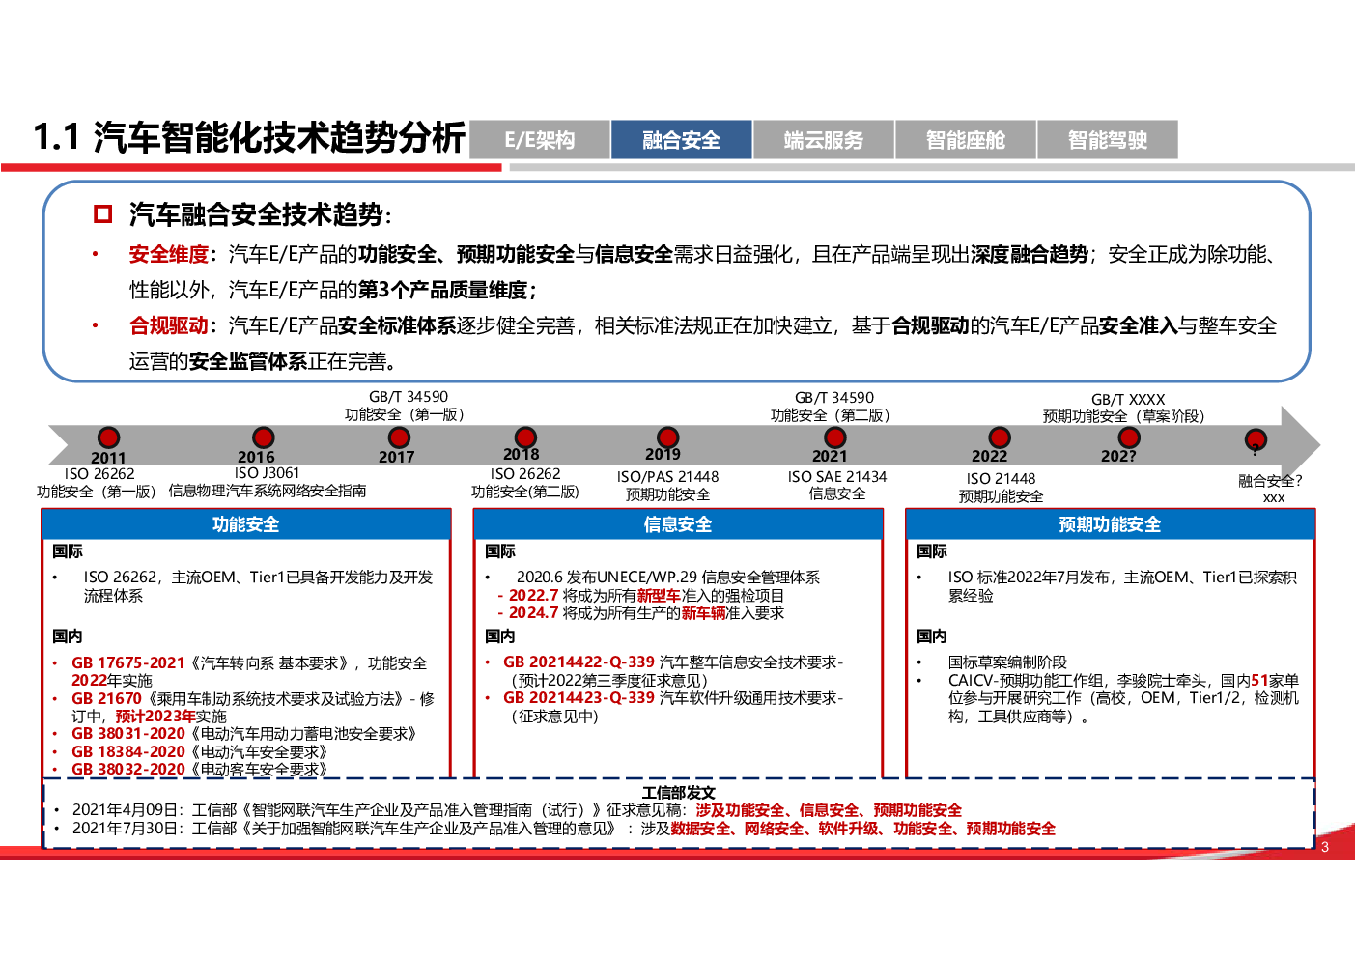
Task: Click the 国标草案编制阶段 bullet
Action: coord(1007,662)
